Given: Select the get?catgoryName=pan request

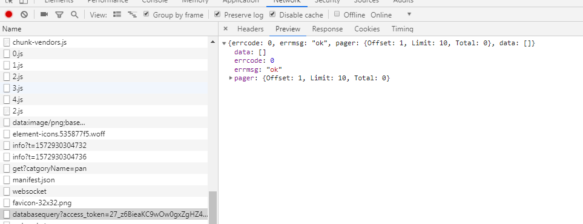Looking at the screenshot, I should point(104,168).
